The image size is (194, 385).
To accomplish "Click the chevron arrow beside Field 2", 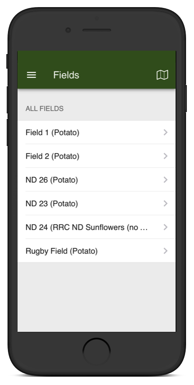I will pos(166,156).
